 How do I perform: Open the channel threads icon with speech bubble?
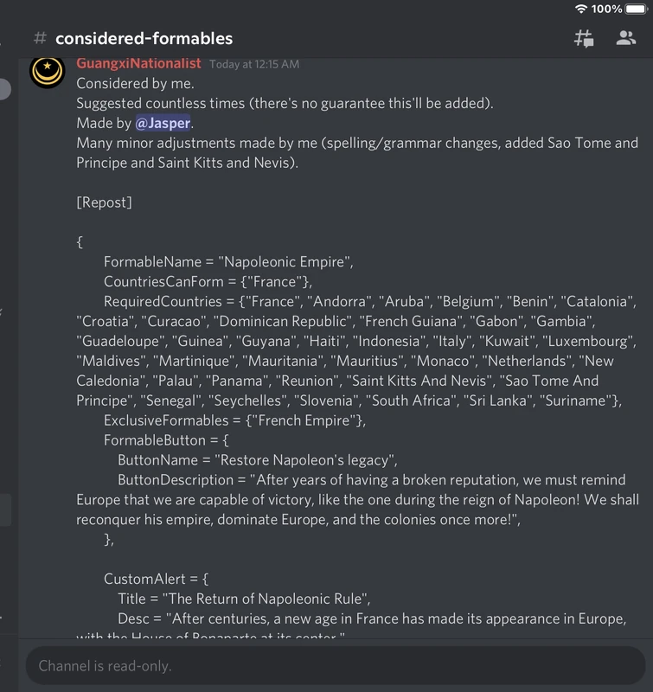[x=583, y=36]
